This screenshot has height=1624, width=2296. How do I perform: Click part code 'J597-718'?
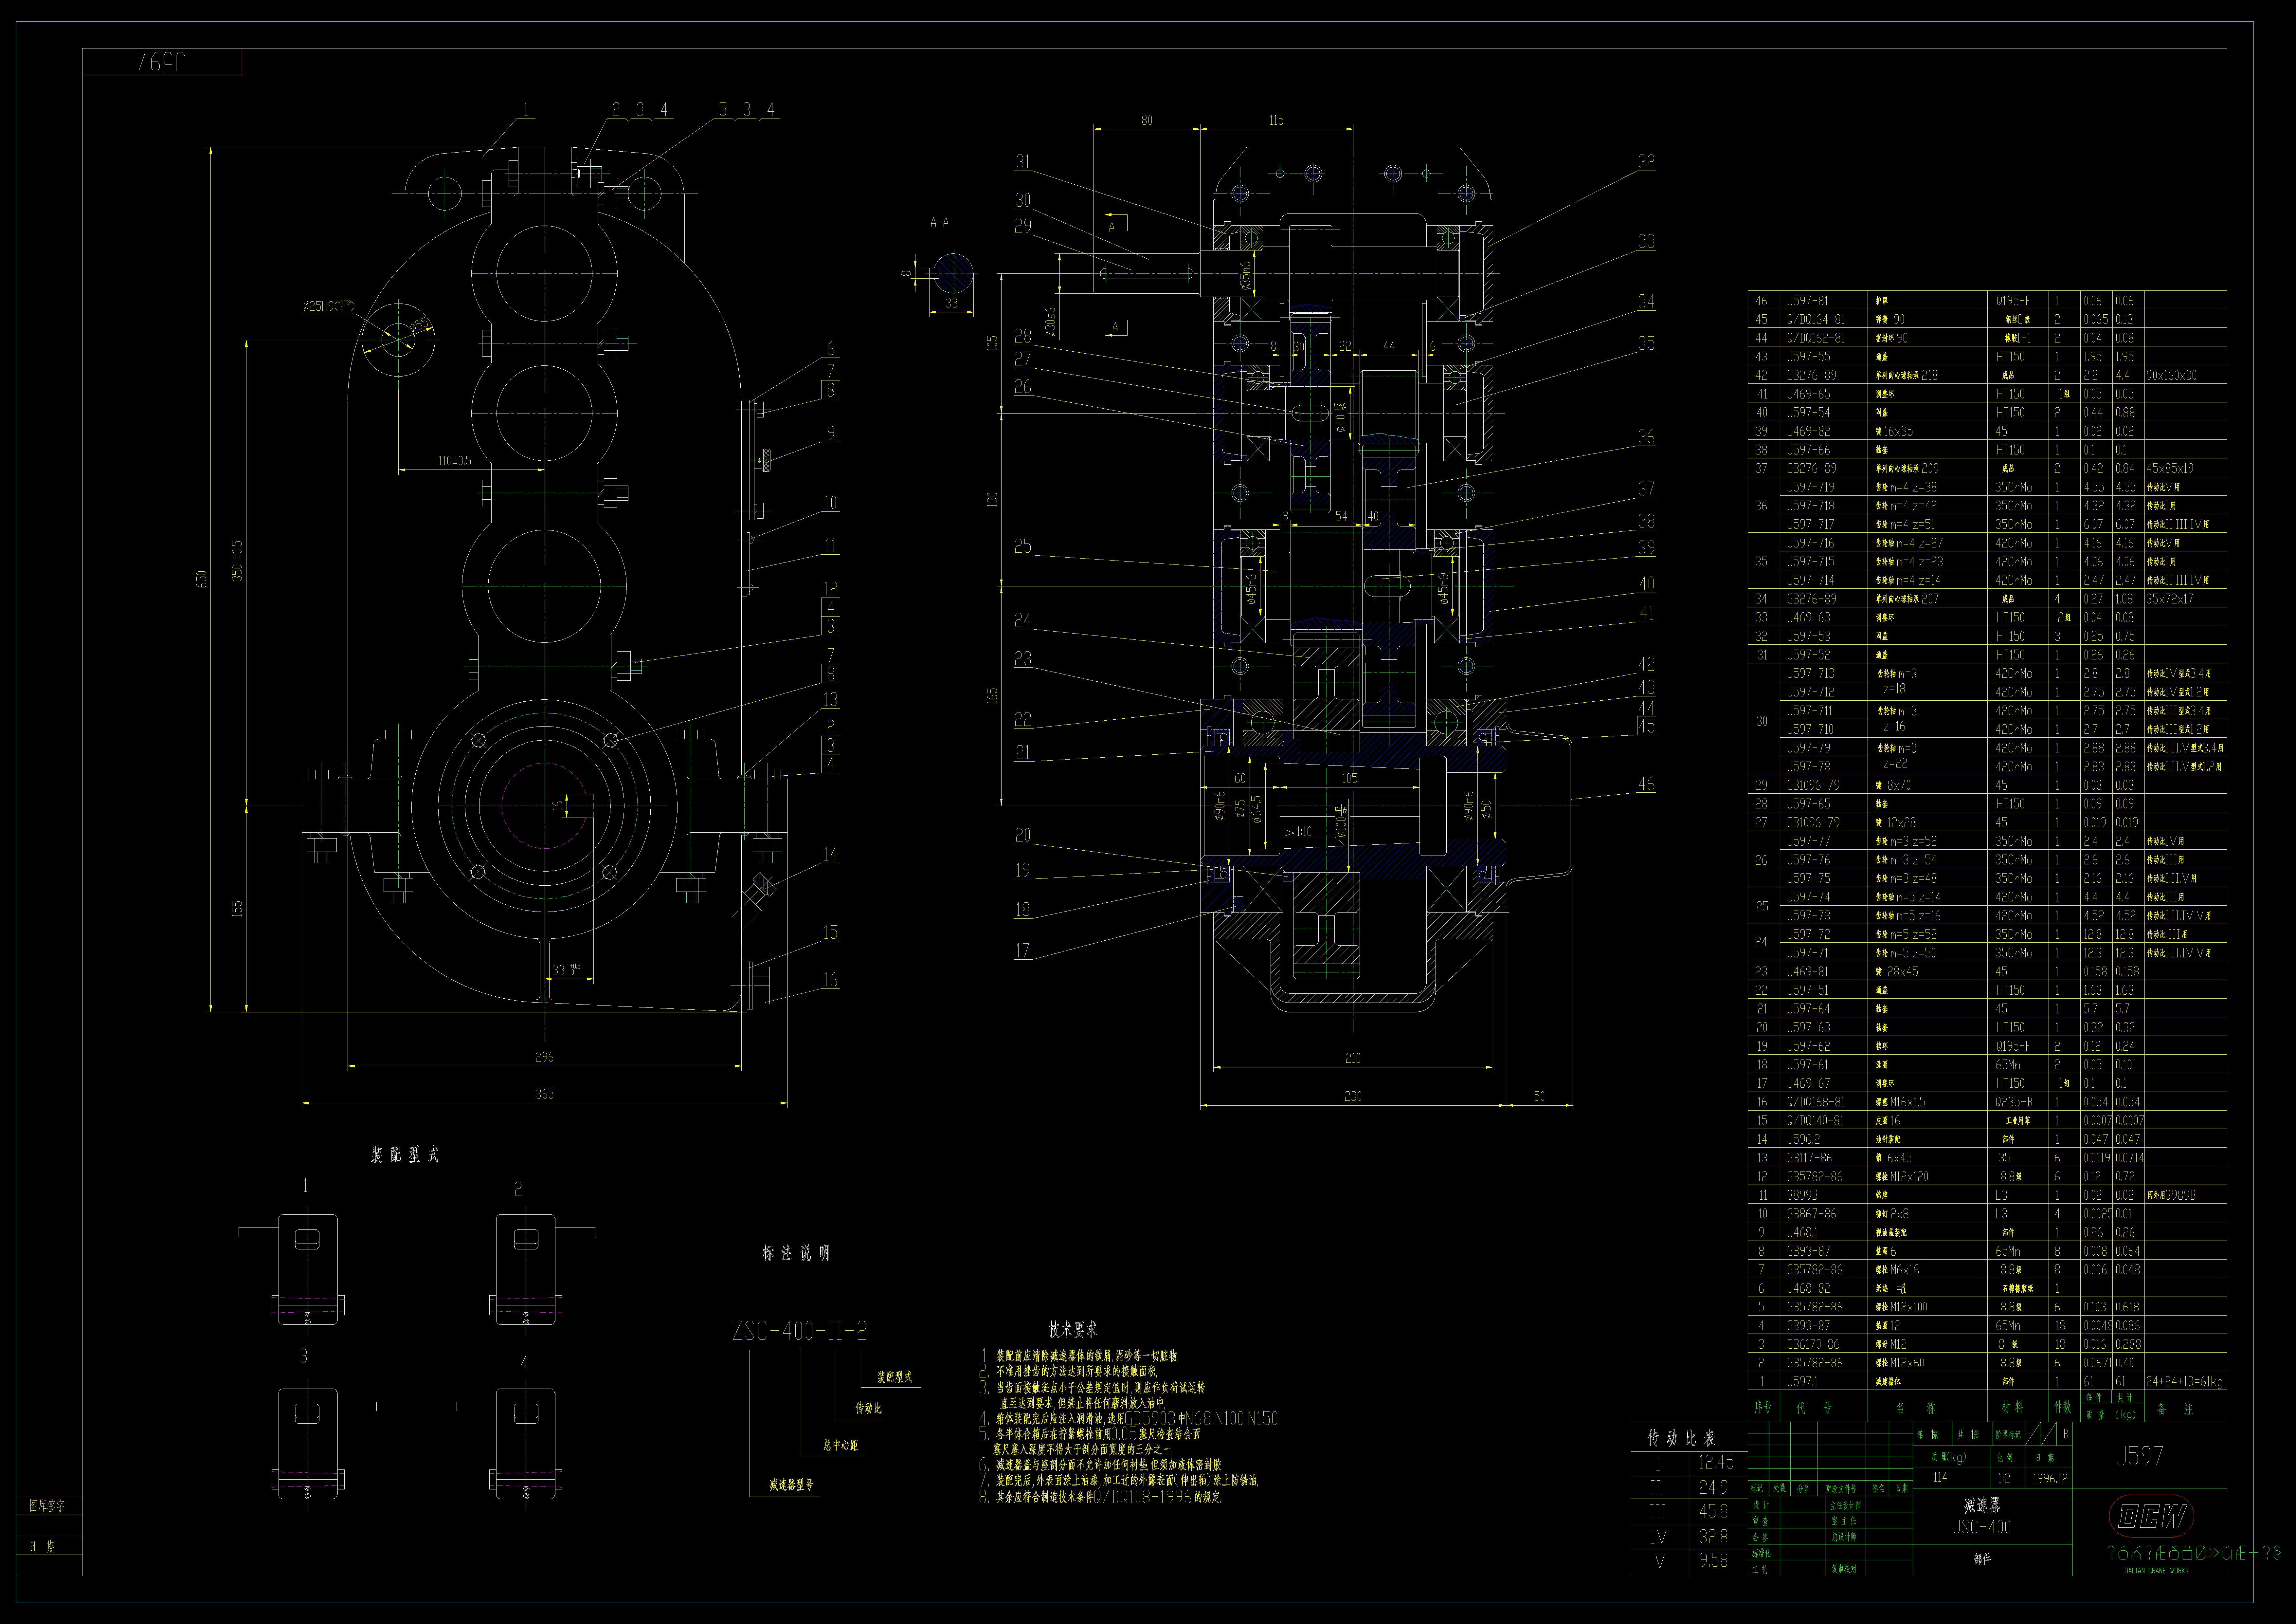click(1811, 506)
